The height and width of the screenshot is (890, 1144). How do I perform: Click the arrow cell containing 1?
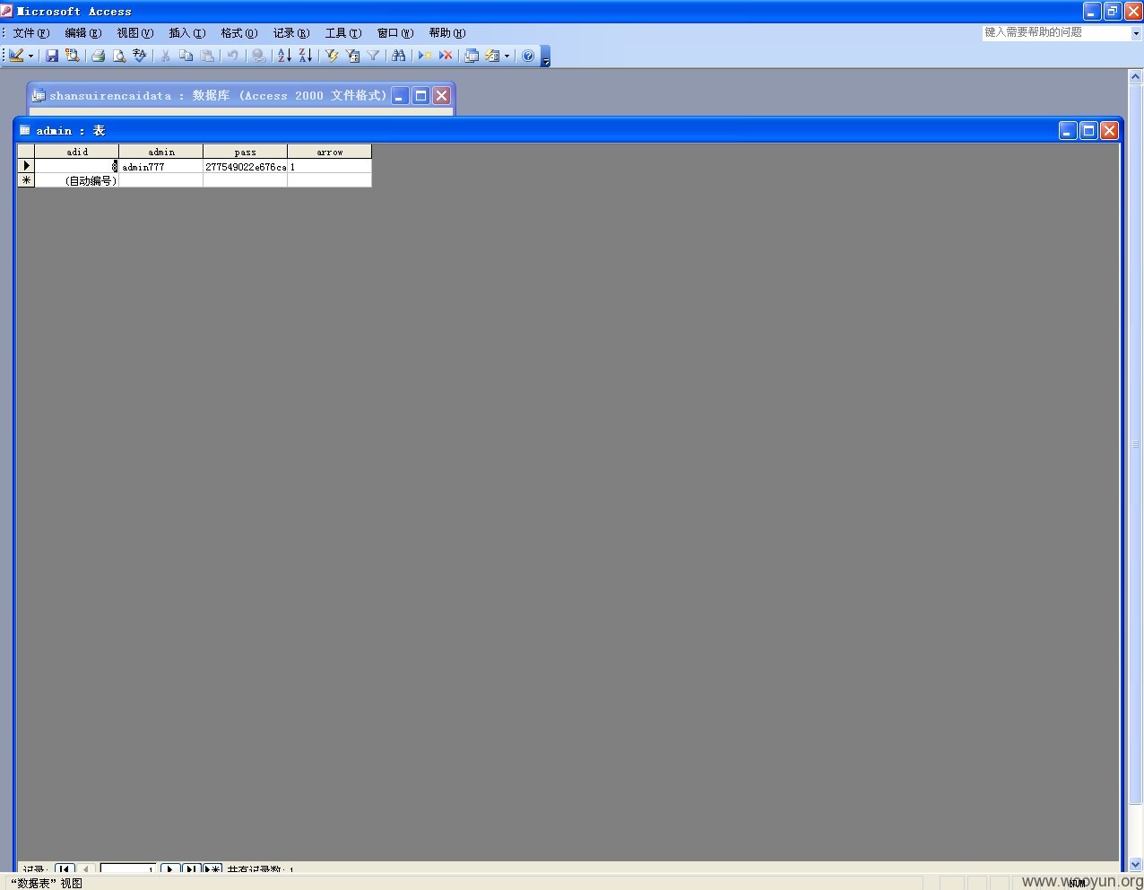pyautogui.click(x=330, y=166)
